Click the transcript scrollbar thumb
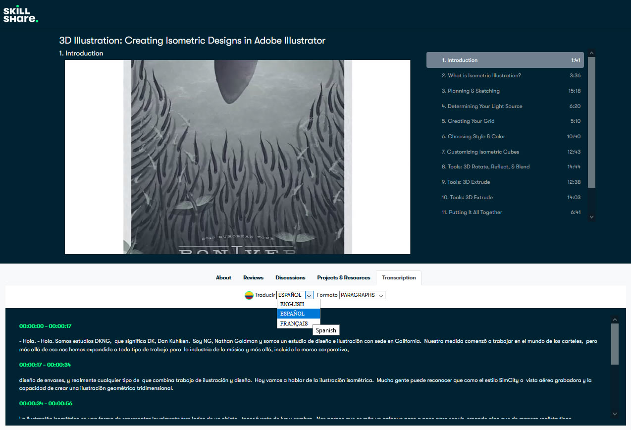The height and width of the screenshot is (430, 631). pyautogui.click(x=615, y=344)
